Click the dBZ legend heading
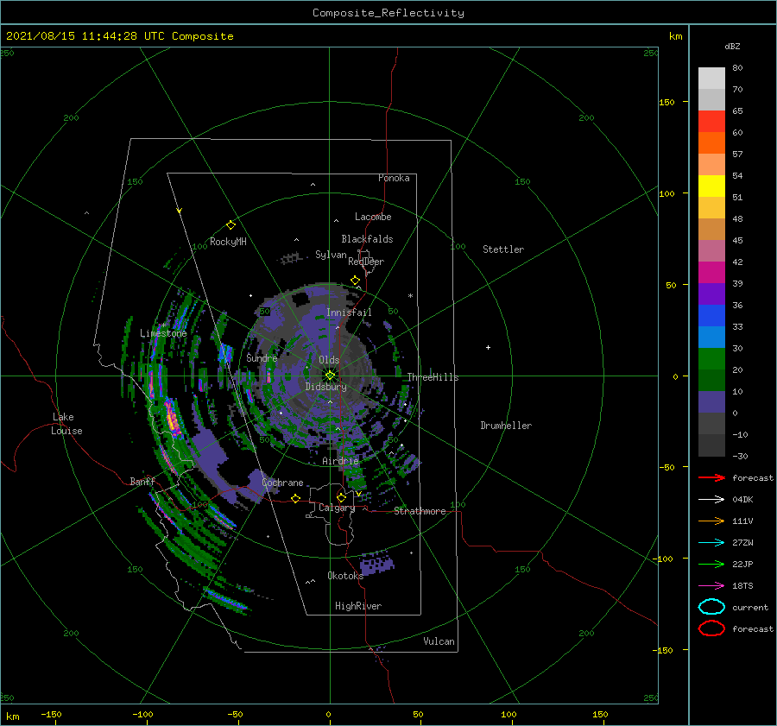The image size is (777, 726). coord(732,46)
